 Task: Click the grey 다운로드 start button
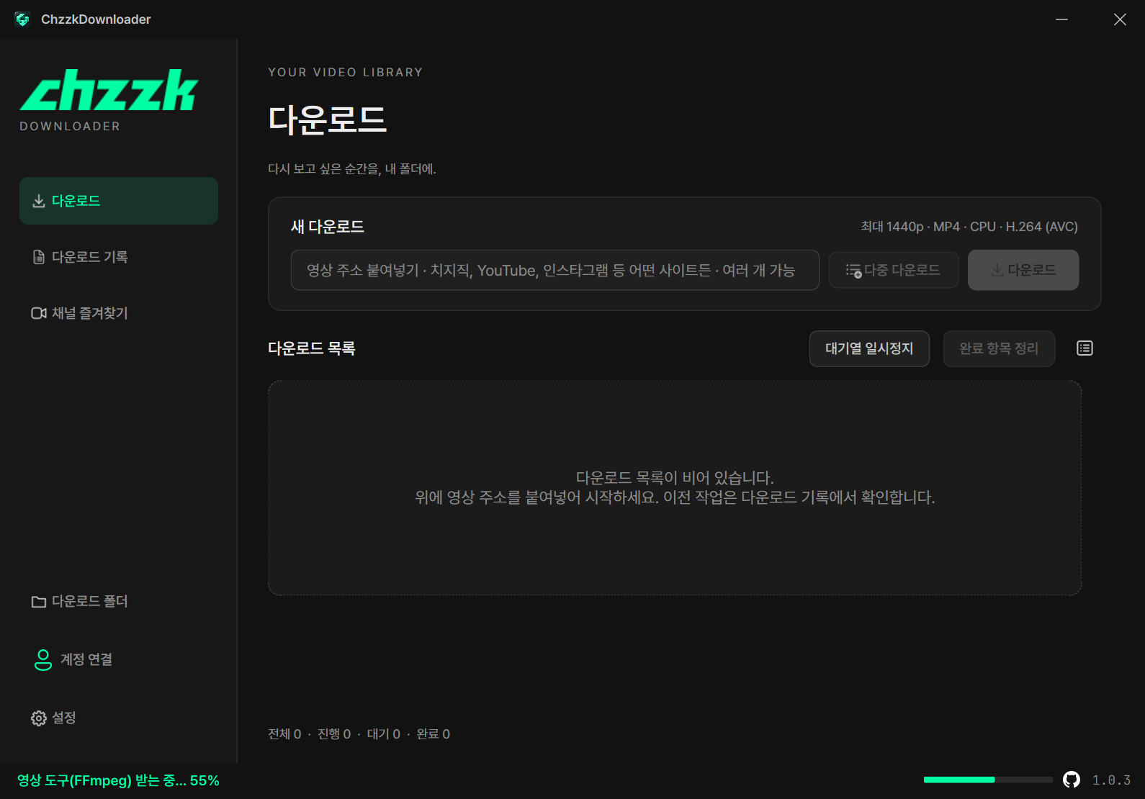[x=1023, y=270]
